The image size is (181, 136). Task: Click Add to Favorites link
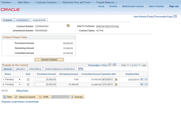pyautogui.click(x=156, y=6)
